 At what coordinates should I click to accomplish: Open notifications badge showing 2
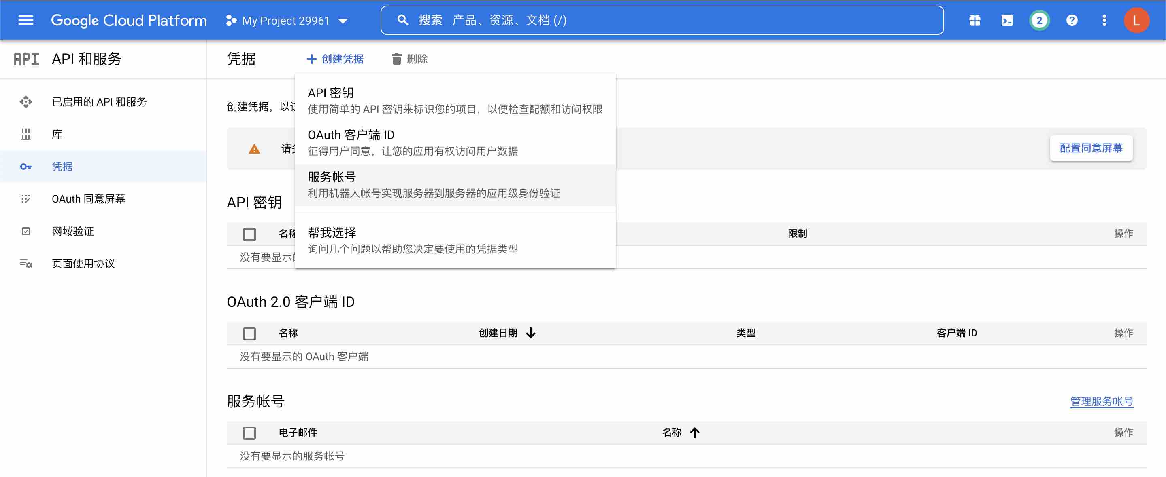(x=1039, y=20)
